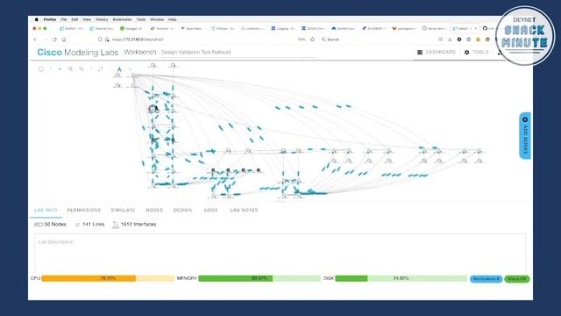The width and height of the screenshot is (561, 316).
Task: Open the Tools menu button
Action: [476, 53]
